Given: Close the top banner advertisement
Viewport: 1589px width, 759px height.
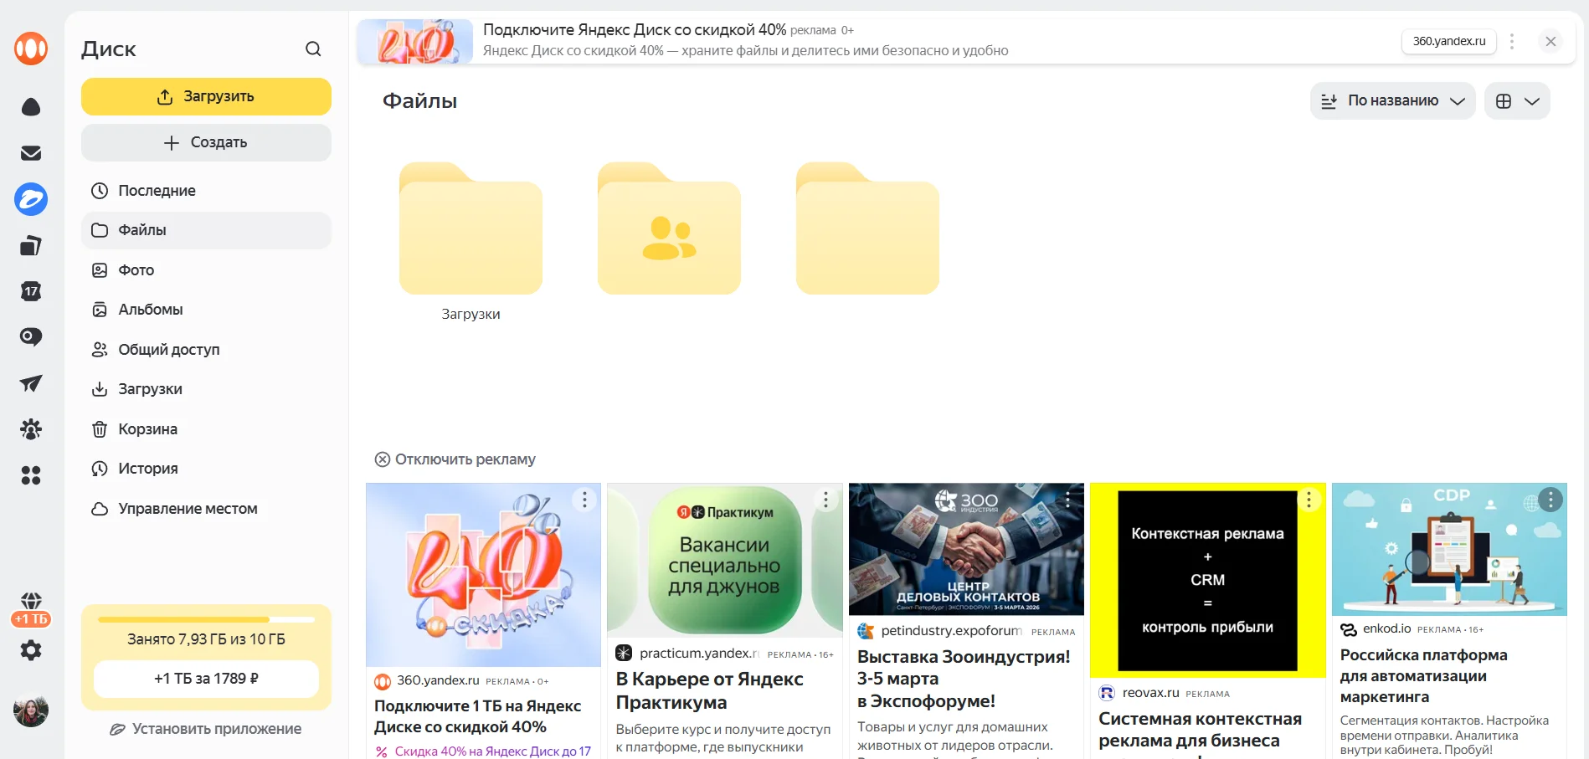Looking at the screenshot, I should [1550, 41].
